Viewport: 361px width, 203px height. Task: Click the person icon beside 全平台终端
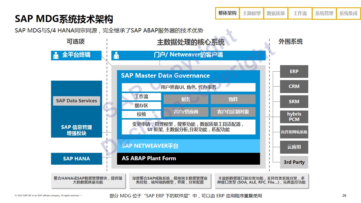[56, 55]
